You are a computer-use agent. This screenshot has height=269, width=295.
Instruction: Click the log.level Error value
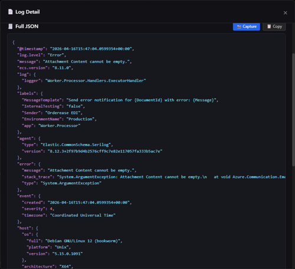[x=56, y=55]
